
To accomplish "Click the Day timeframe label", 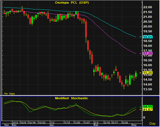I will pos(153,124).
